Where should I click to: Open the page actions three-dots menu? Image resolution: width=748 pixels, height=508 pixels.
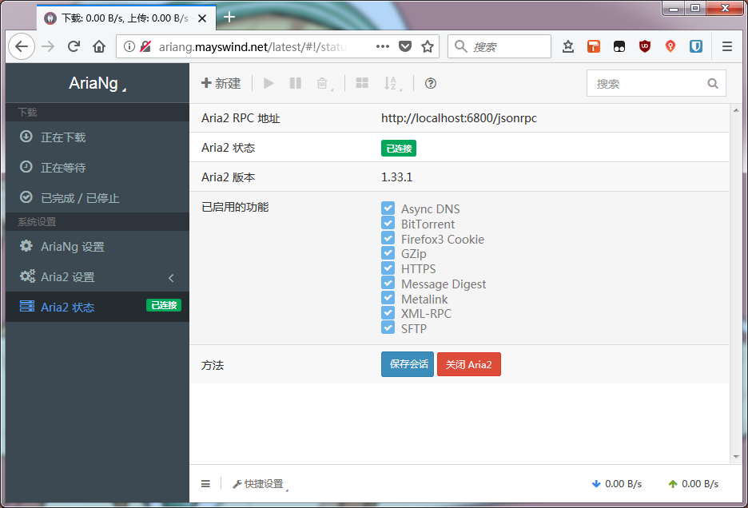(x=383, y=46)
